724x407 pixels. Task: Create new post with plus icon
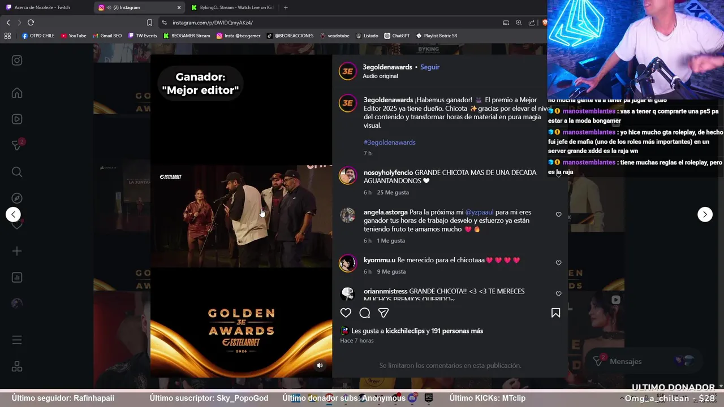[x=17, y=251]
